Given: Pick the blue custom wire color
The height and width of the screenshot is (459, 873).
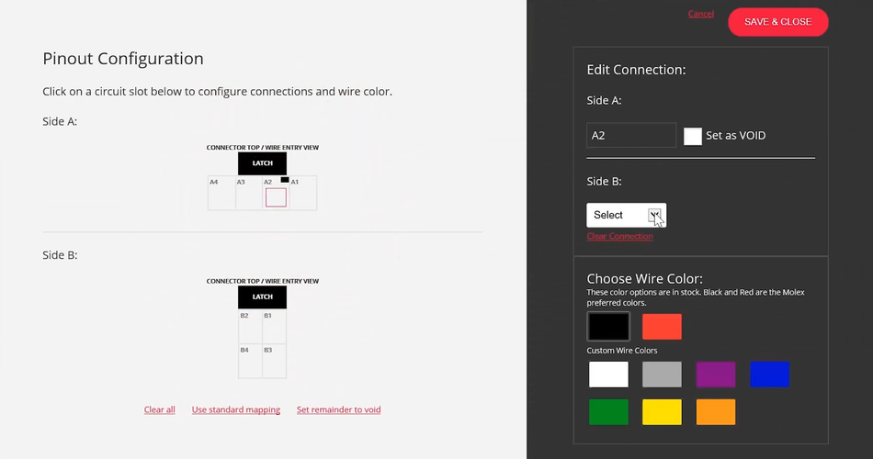Looking at the screenshot, I should [x=769, y=375].
